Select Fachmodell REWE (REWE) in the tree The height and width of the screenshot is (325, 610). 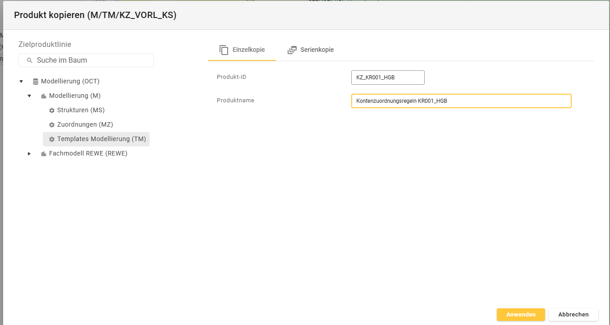point(88,154)
